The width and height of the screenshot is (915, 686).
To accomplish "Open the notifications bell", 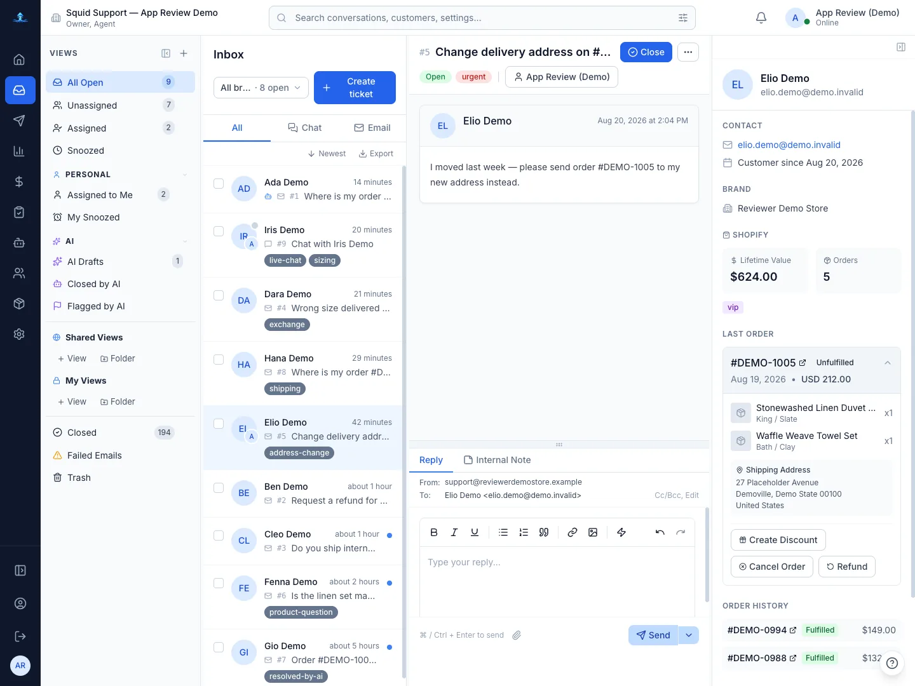I will pyautogui.click(x=761, y=18).
